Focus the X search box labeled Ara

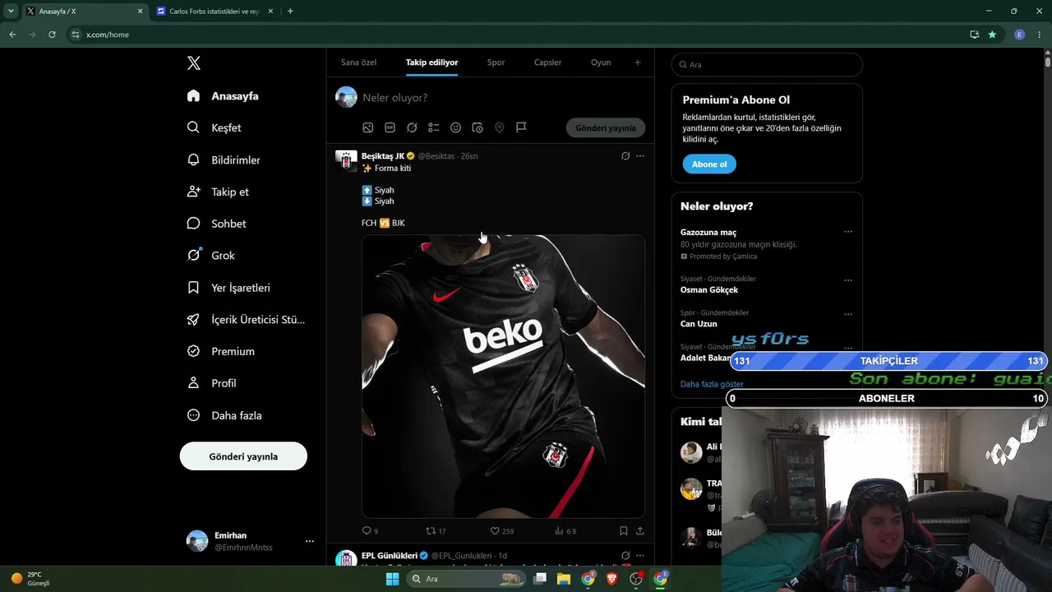tap(767, 64)
